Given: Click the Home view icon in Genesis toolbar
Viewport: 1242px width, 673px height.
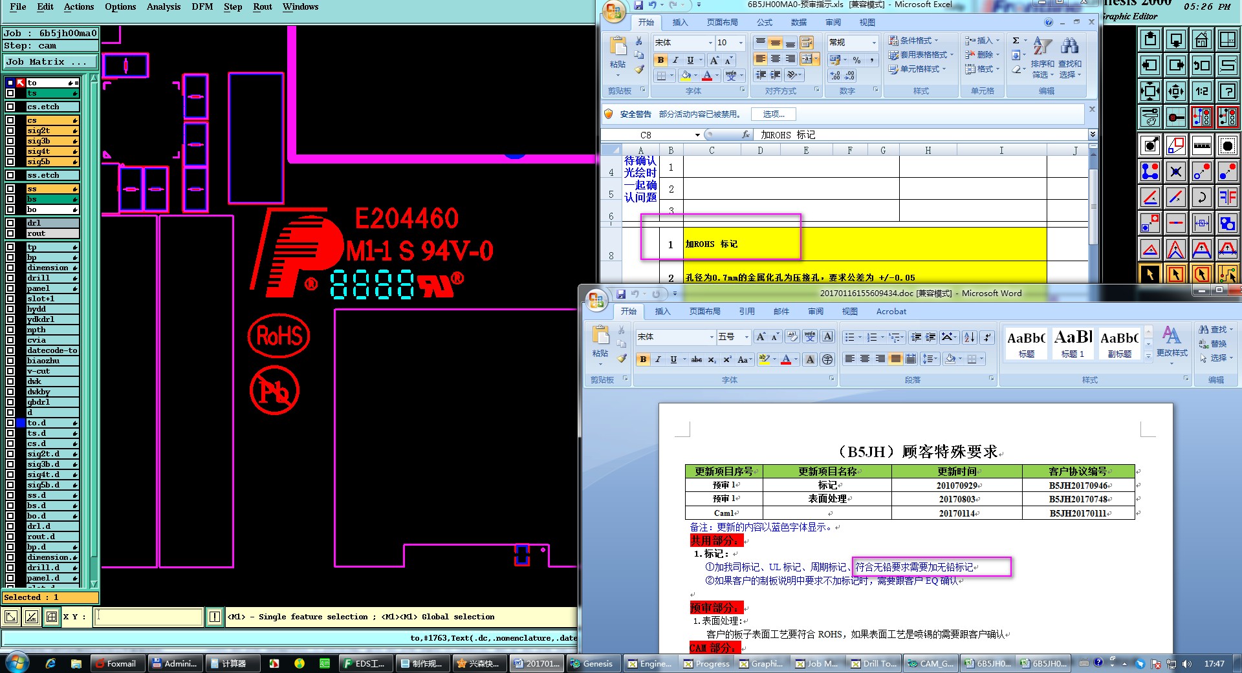Looking at the screenshot, I should tap(1201, 40).
